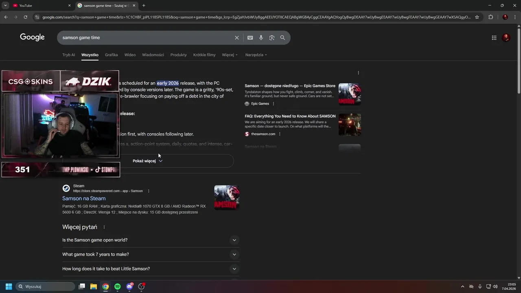Expand 'What game took 7 years to make?'
Viewport: 521px width, 293px height.
click(x=151, y=254)
